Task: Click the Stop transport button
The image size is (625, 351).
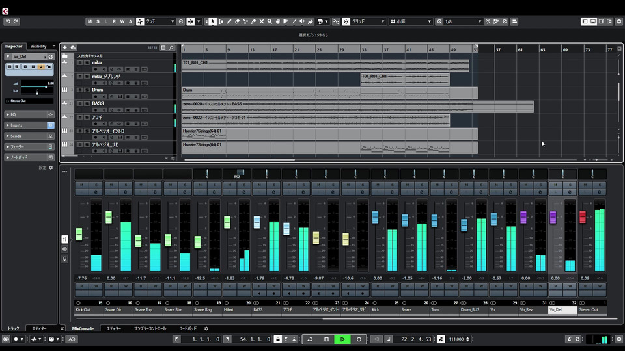Action: pyautogui.click(x=326, y=339)
